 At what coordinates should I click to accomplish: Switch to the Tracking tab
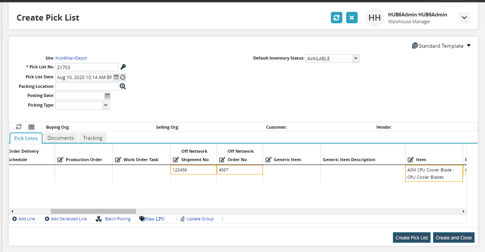pyautogui.click(x=93, y=138)
